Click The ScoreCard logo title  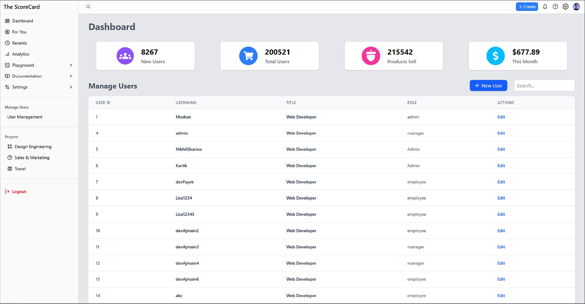tap(22, 7)
